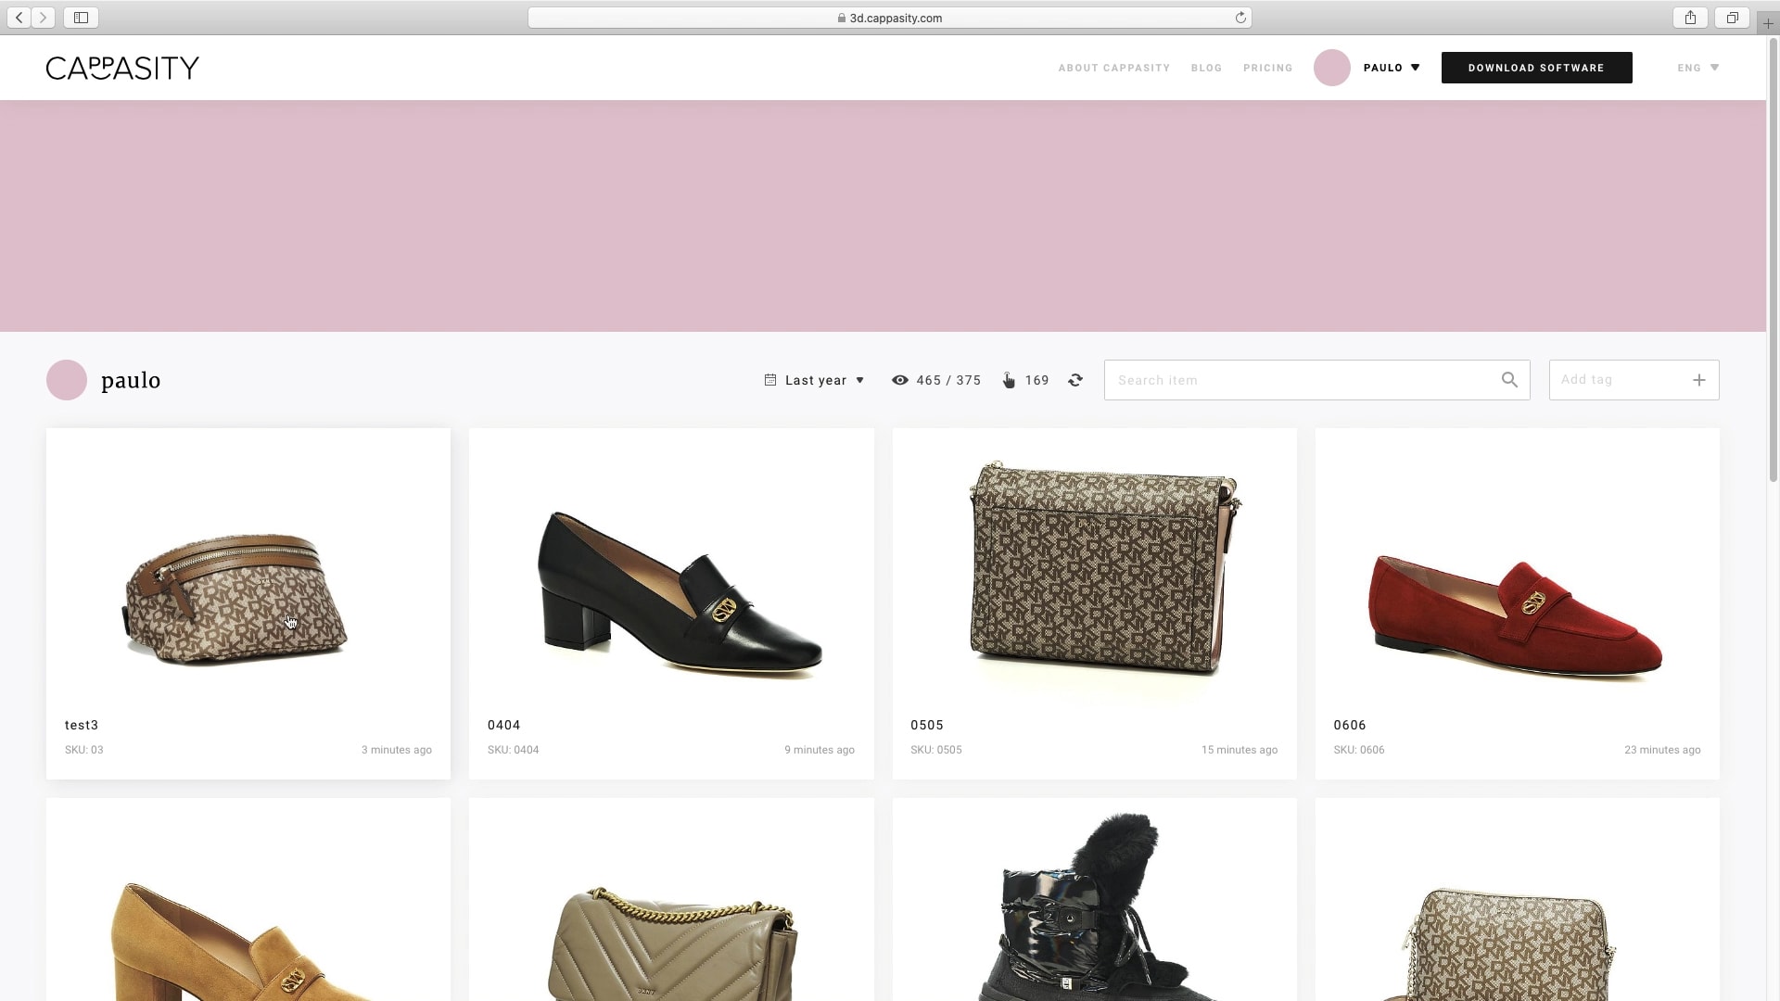1780x1001 pixels.
Task: Click the test3 item title
Action: click(82, 725)
